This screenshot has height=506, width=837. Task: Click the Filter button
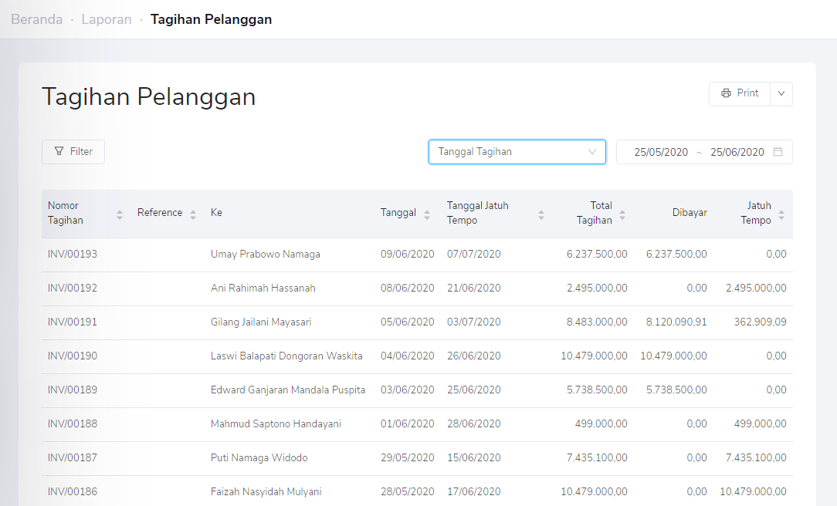pyautogui.click(x=73, y=151)
